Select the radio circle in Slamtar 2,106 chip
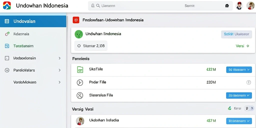This screenshot has width=256, height=128. (x=79, y=46)
